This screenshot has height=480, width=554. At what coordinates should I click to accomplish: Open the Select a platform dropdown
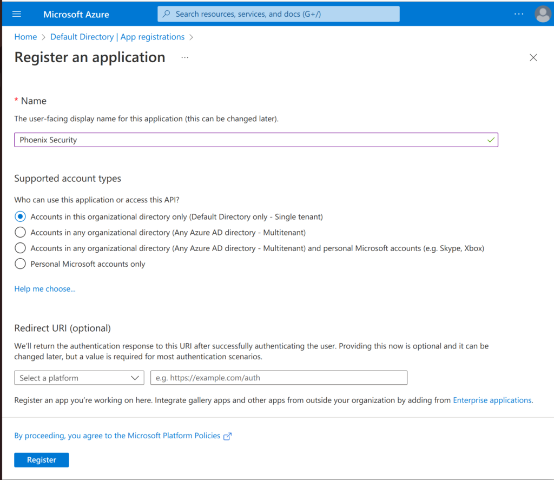[79, 378]
